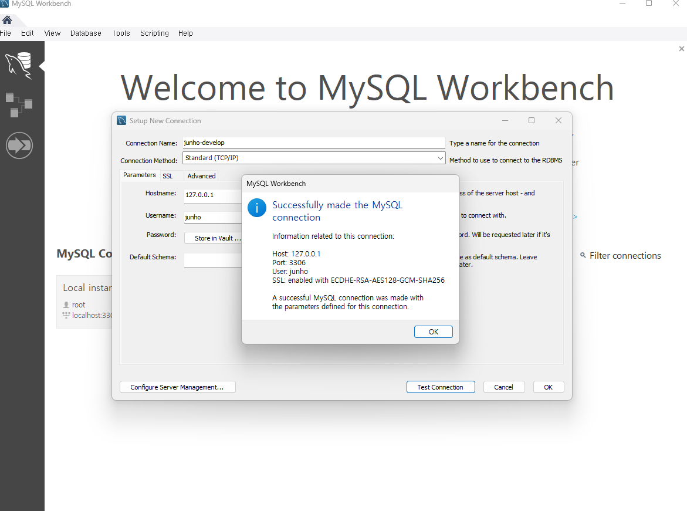Click inside the Hostname field
687x511 pixels.
[x=211, y=196]
